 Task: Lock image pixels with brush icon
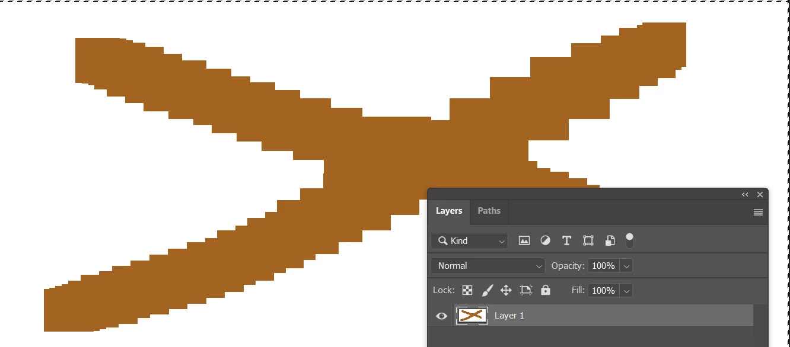pyautogui.click(x=487, y=290)
